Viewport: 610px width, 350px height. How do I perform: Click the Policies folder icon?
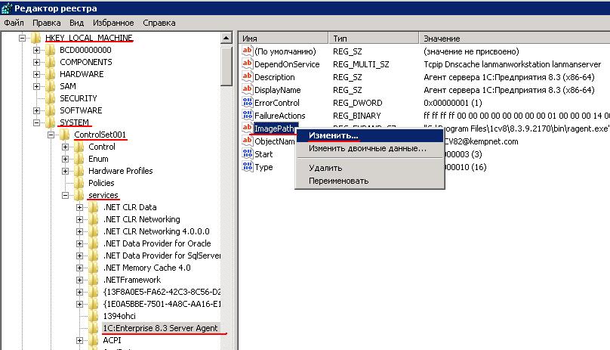(79, 183)
